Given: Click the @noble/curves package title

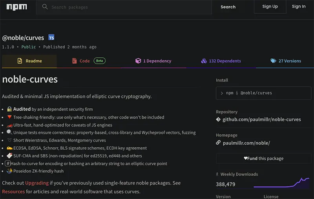Looking at the screenshot, I should (x=23, y=38).
